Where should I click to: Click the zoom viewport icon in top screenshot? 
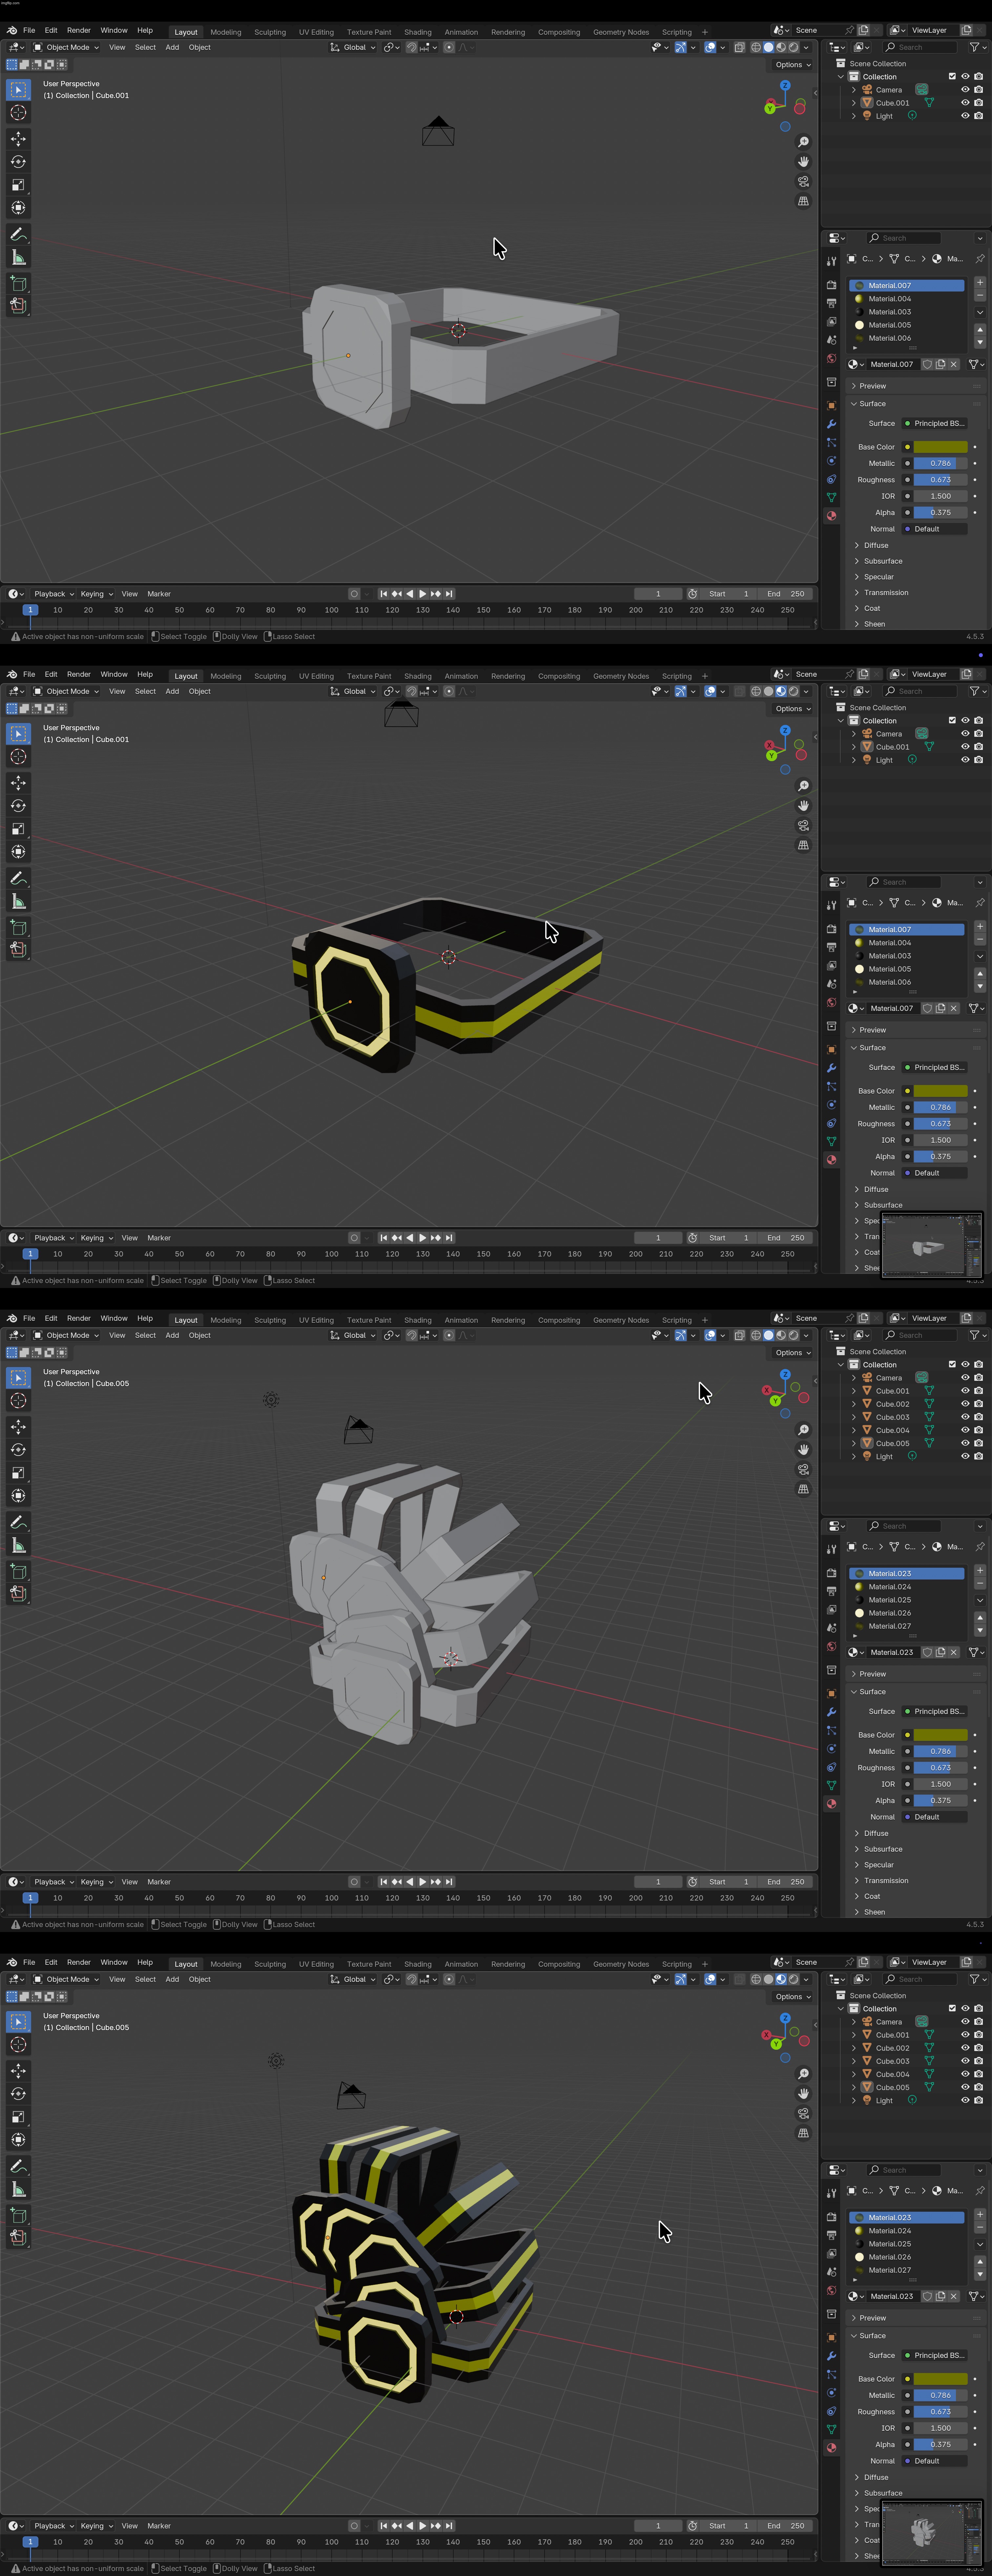(803, 142)
